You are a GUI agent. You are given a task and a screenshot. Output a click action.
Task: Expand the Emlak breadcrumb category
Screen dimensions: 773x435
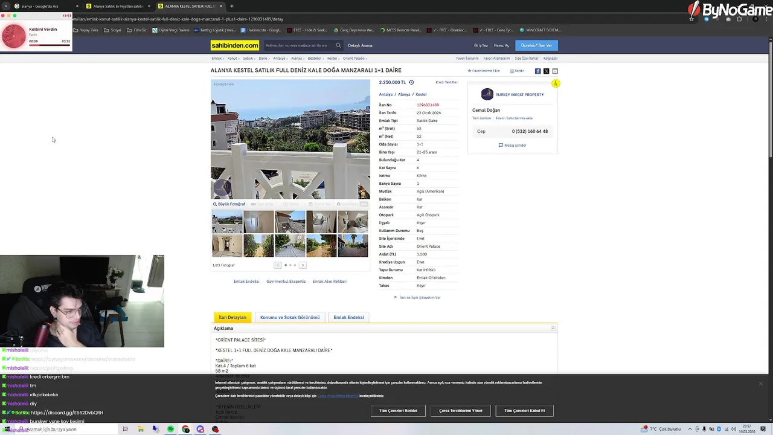(x=218, y=59)
